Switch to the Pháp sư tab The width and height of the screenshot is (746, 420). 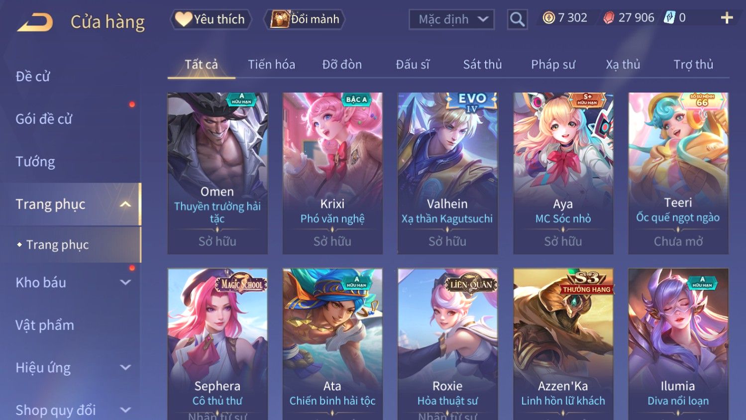coord(553,65)
